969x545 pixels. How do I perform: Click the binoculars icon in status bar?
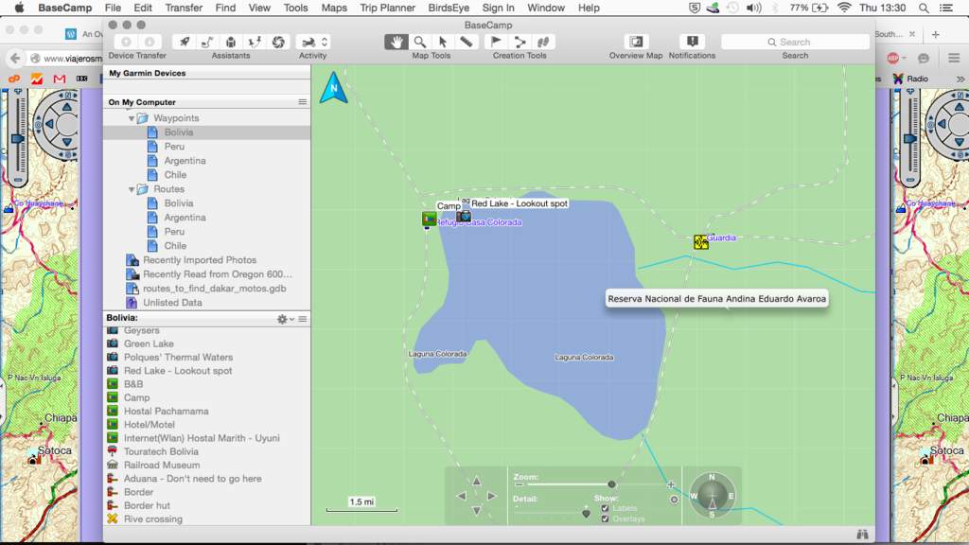pyautogui.click(x=863, y=534)
